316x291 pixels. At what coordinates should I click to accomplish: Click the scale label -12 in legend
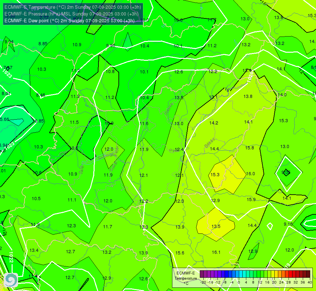[217, 282]
